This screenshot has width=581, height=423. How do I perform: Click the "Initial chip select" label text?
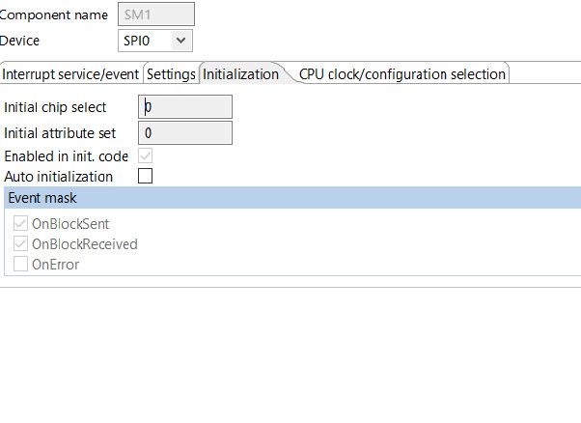click(55, 107)
